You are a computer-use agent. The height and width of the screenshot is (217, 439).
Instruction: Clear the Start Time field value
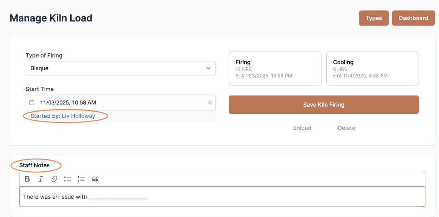click(210, 102)
